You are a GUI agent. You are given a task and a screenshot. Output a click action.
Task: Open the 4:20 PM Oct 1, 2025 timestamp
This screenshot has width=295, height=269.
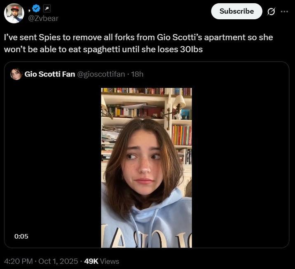(x=40, y=261)
